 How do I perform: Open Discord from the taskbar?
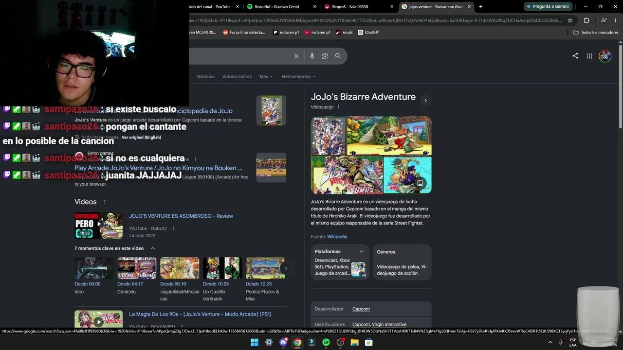click(283, 342)
